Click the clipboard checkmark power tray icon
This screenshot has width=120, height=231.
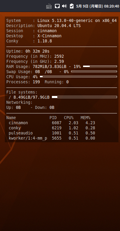click(x=71, y=6)
